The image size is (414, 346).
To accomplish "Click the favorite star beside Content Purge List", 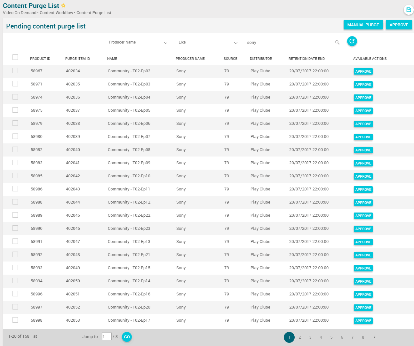I will click(63, 6).
